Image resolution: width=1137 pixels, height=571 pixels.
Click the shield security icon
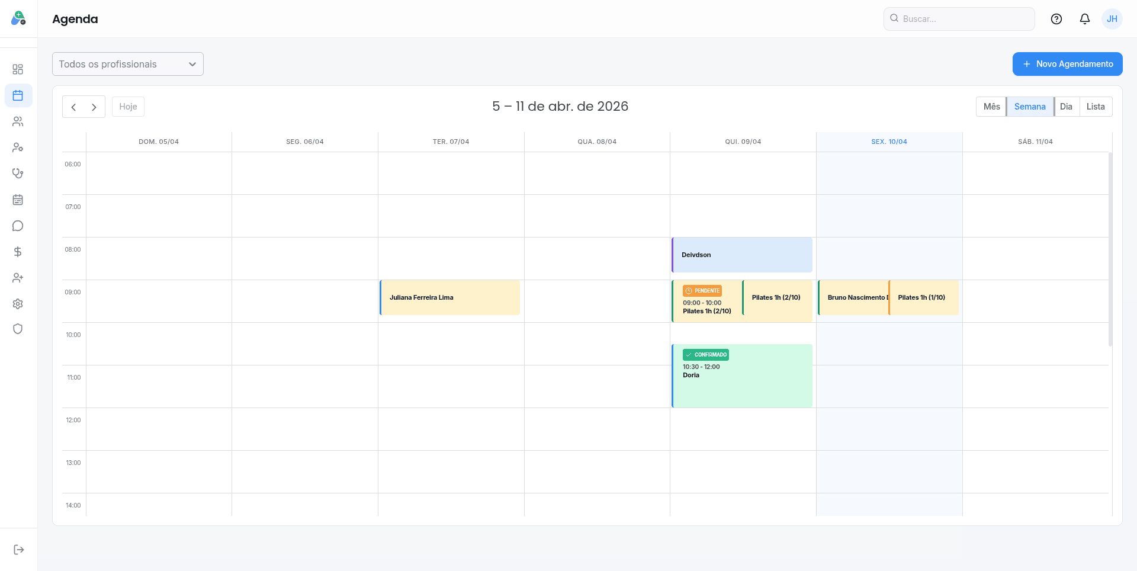click(18, 329)
